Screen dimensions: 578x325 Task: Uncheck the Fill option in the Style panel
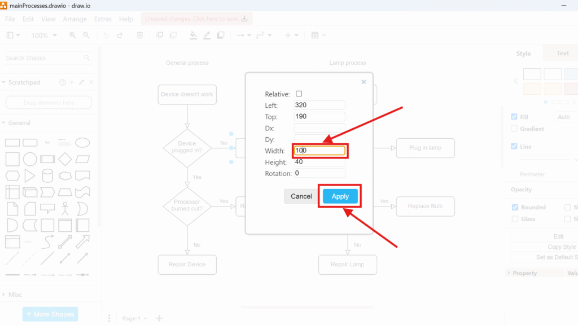click(514, 117)
